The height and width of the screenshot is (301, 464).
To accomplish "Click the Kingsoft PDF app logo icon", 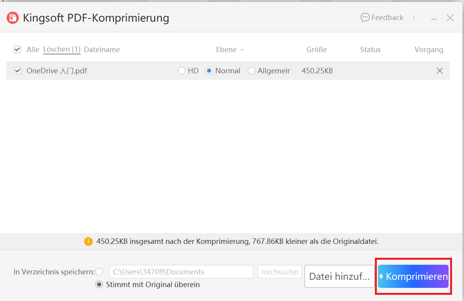I will pyautogui.click(x=13, y=18).
